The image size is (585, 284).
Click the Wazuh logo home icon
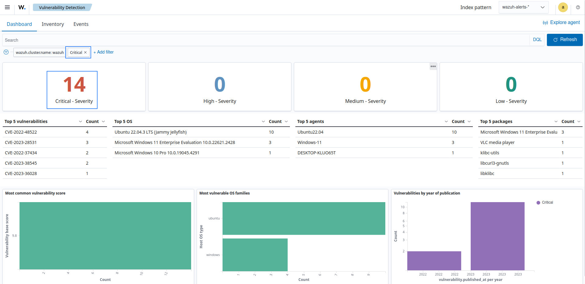[22, 7]
